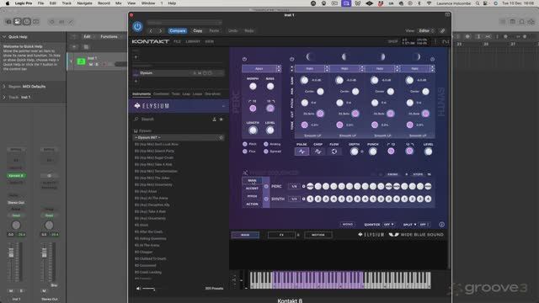539x303 pixels.
Task: Select the PULSE waveform icon
Action: tap(302, 151)
